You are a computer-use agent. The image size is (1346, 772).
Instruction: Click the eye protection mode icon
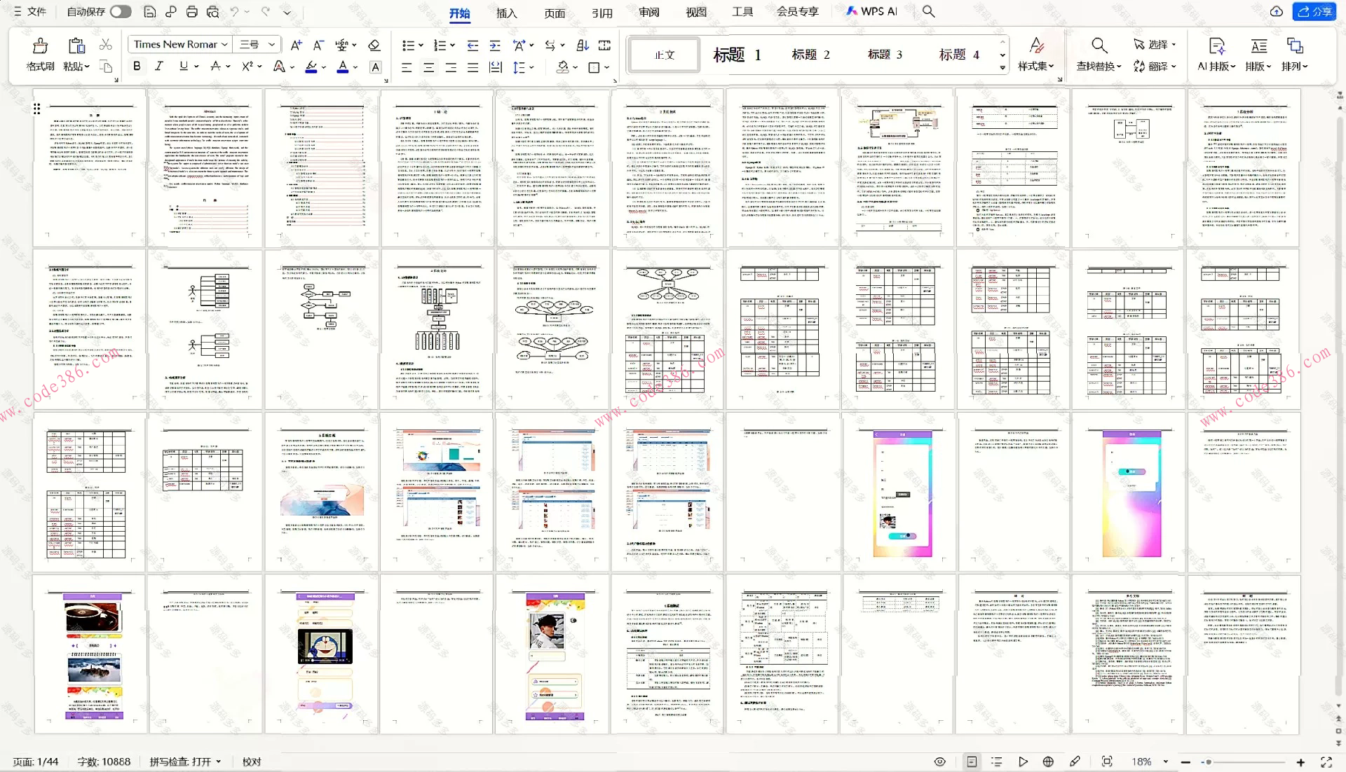[x=940, y=761]
